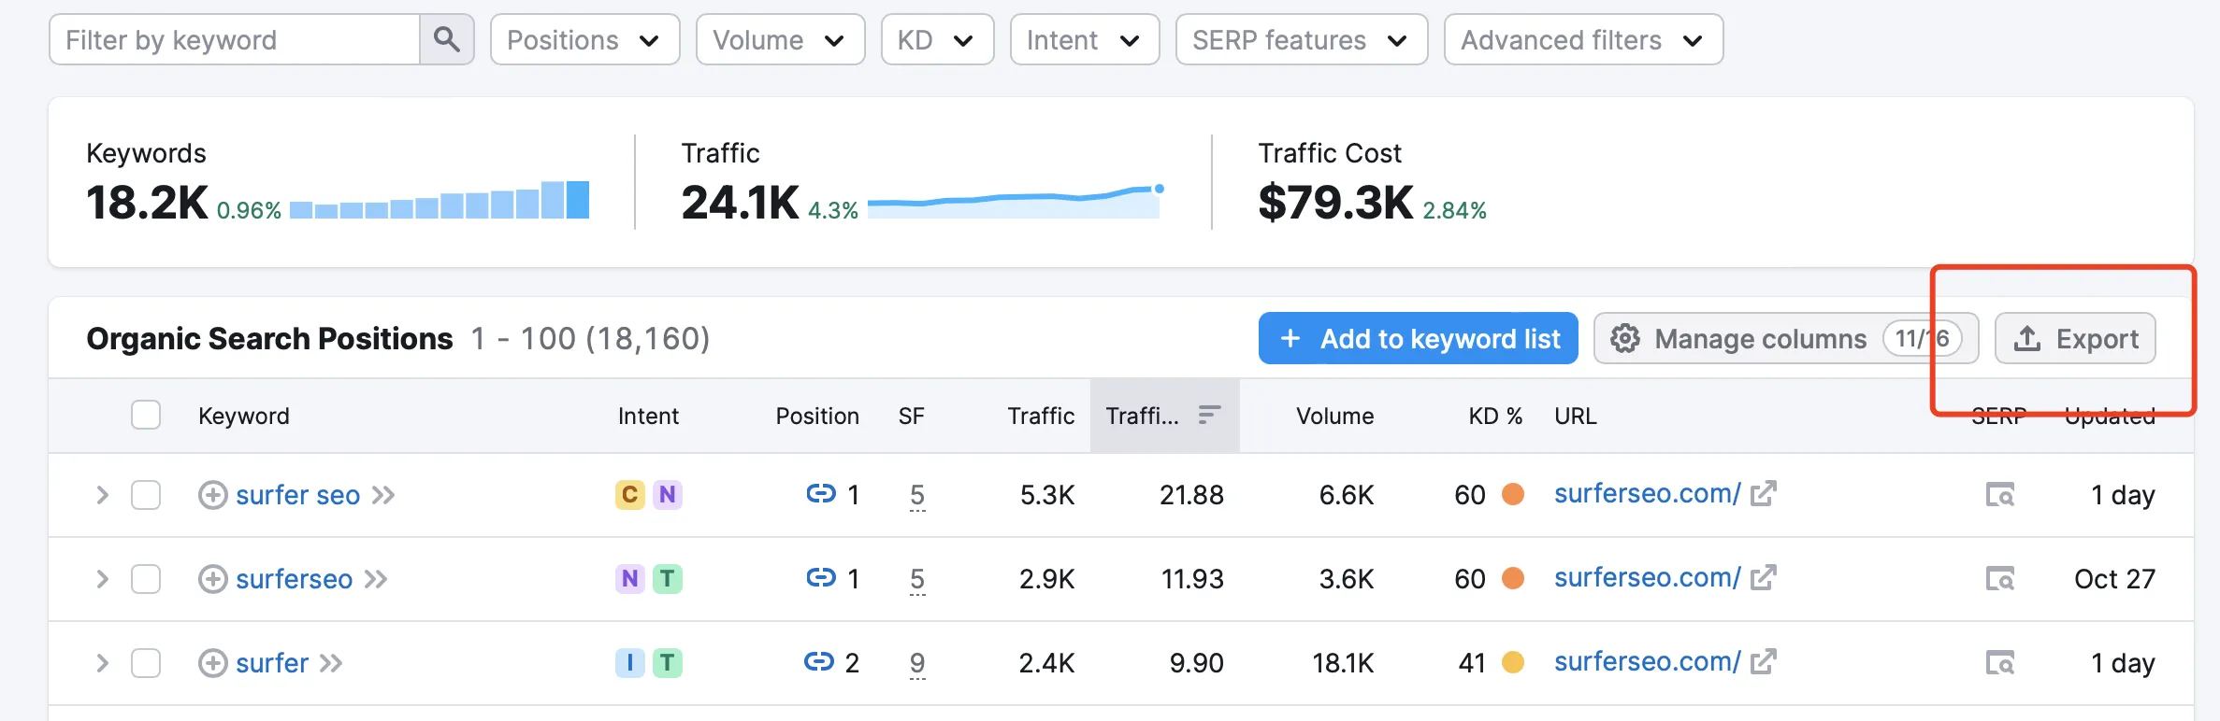Viewport: 2220px width, 721px height.
Task: Expand the surfer row
Action: (x=102, y=663)
